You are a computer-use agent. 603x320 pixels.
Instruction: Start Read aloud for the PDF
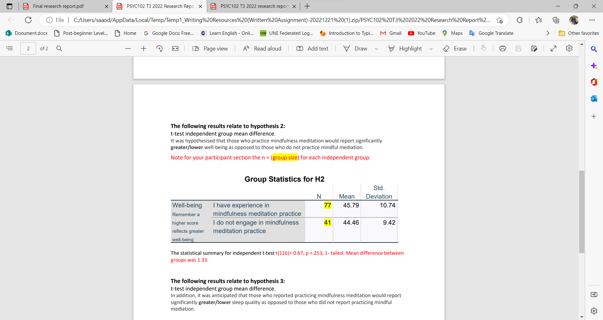[x=262, y=48]
